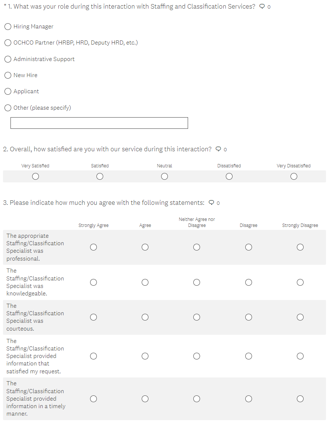Mark overall satisfaction as Satisfied
The image size is (332, 425).
click(x=100, y=176)
